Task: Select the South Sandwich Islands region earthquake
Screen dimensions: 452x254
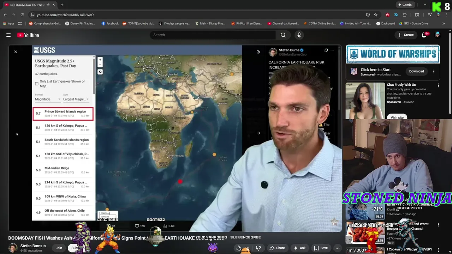Action: click(63, 142)
